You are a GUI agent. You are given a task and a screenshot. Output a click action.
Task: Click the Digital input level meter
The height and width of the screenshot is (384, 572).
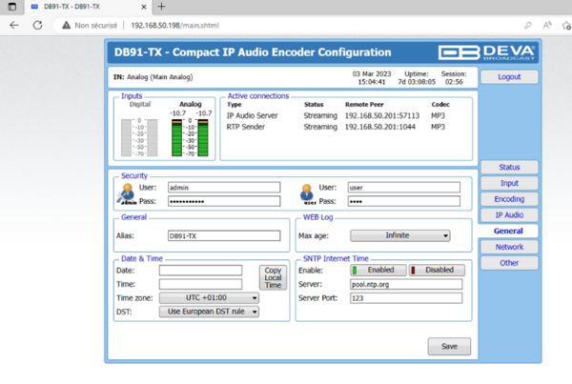139,137
